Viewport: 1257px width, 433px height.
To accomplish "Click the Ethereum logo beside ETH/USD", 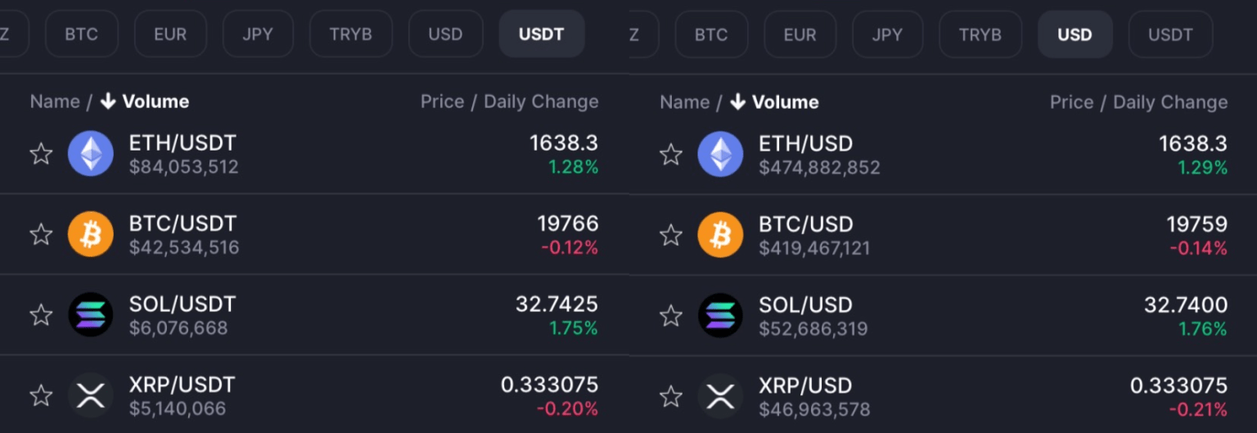I will 720,155.
